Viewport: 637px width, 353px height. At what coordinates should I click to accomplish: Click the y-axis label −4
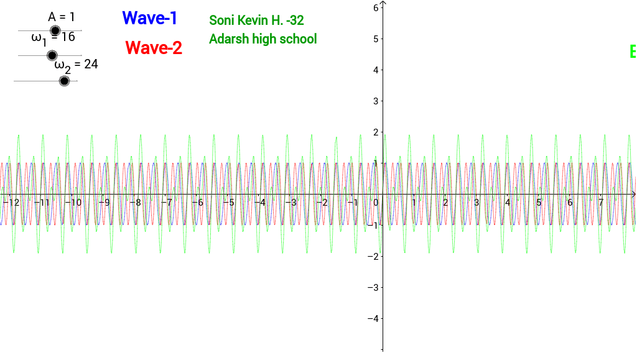pos(373,319)
